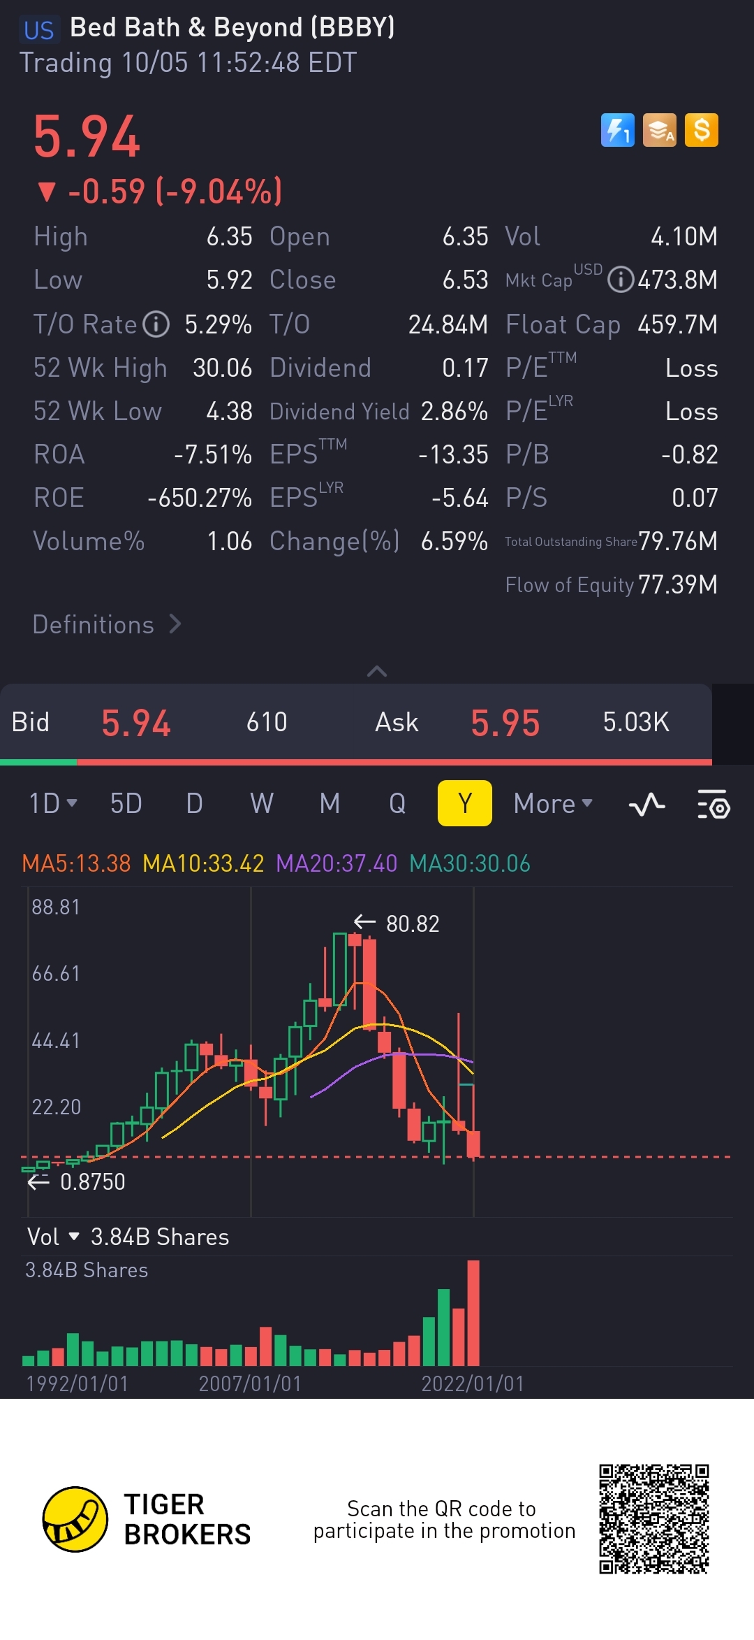The width and height of the screenshot is (754, 1640).
Task: Collapse the quote details with up chevron
Action: coord(377,671)
